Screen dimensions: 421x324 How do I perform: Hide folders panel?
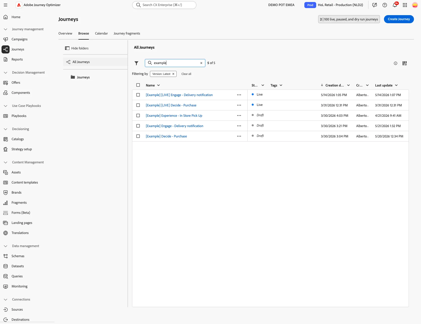click(77, 48)
